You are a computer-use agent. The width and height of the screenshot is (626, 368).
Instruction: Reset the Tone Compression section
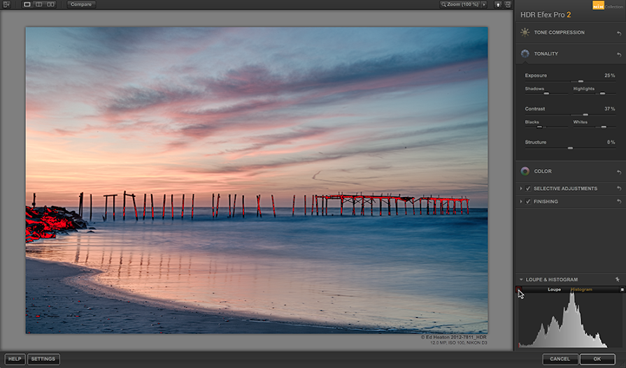[x=619, y=34]
